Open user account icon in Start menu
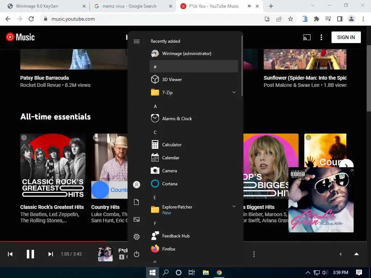The image size is (371, 278). click(137, 184)
